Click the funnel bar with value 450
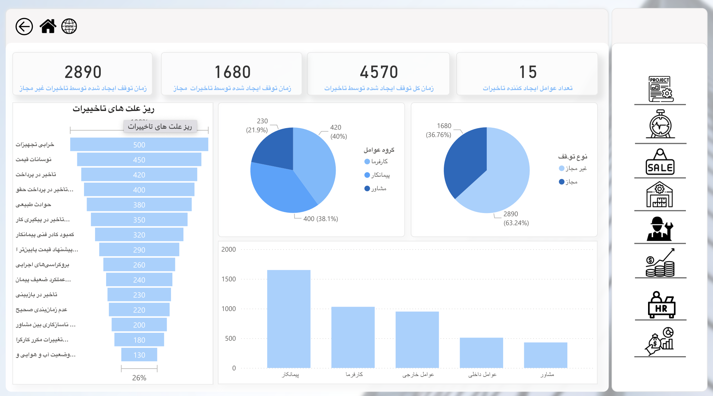The height and width of the screenshot is (396, 713). point(139,160)
